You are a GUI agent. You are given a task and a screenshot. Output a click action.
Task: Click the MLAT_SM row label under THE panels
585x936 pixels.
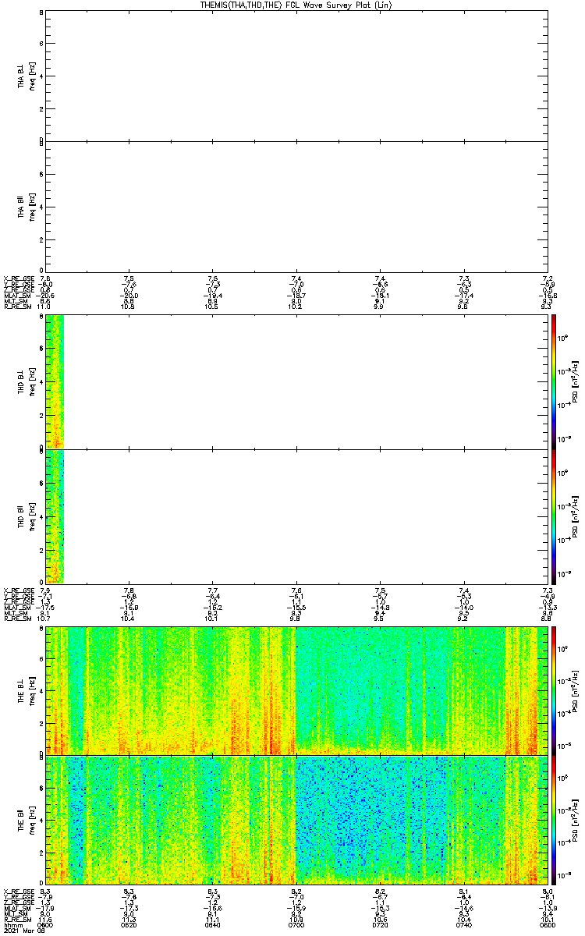[x=16, y=907]
